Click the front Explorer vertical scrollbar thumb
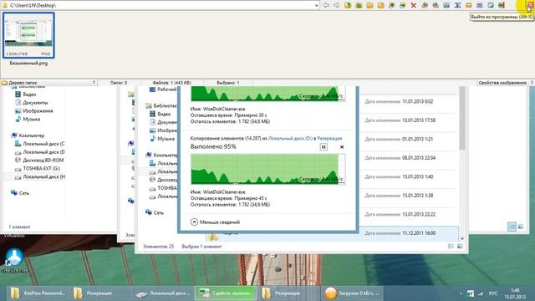Viewport: 535px width, 301px height. click(462, 118)
